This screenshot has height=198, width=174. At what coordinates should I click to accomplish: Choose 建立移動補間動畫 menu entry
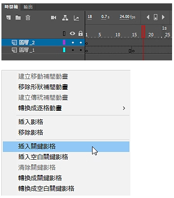coord(43,76)
